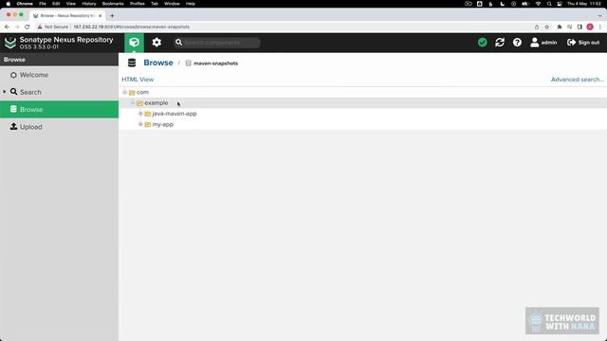Select Search in the sidebar
Screen dimensions: 607x341
click(x=59, y=92)
